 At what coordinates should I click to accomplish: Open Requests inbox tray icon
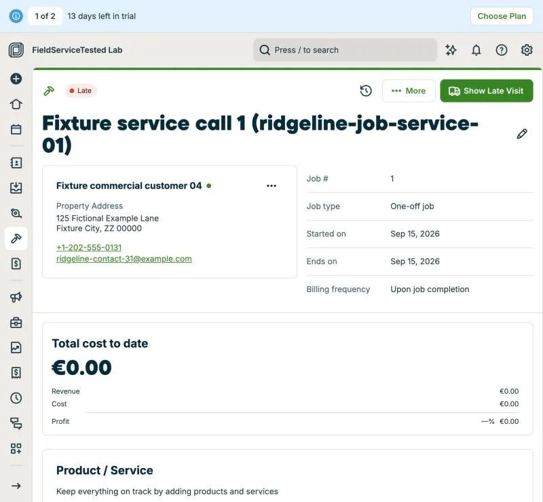click(16, 188)
